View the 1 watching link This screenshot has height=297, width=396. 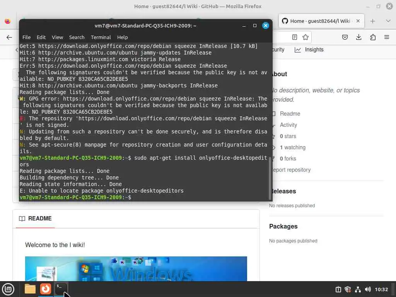pos(292,147)
